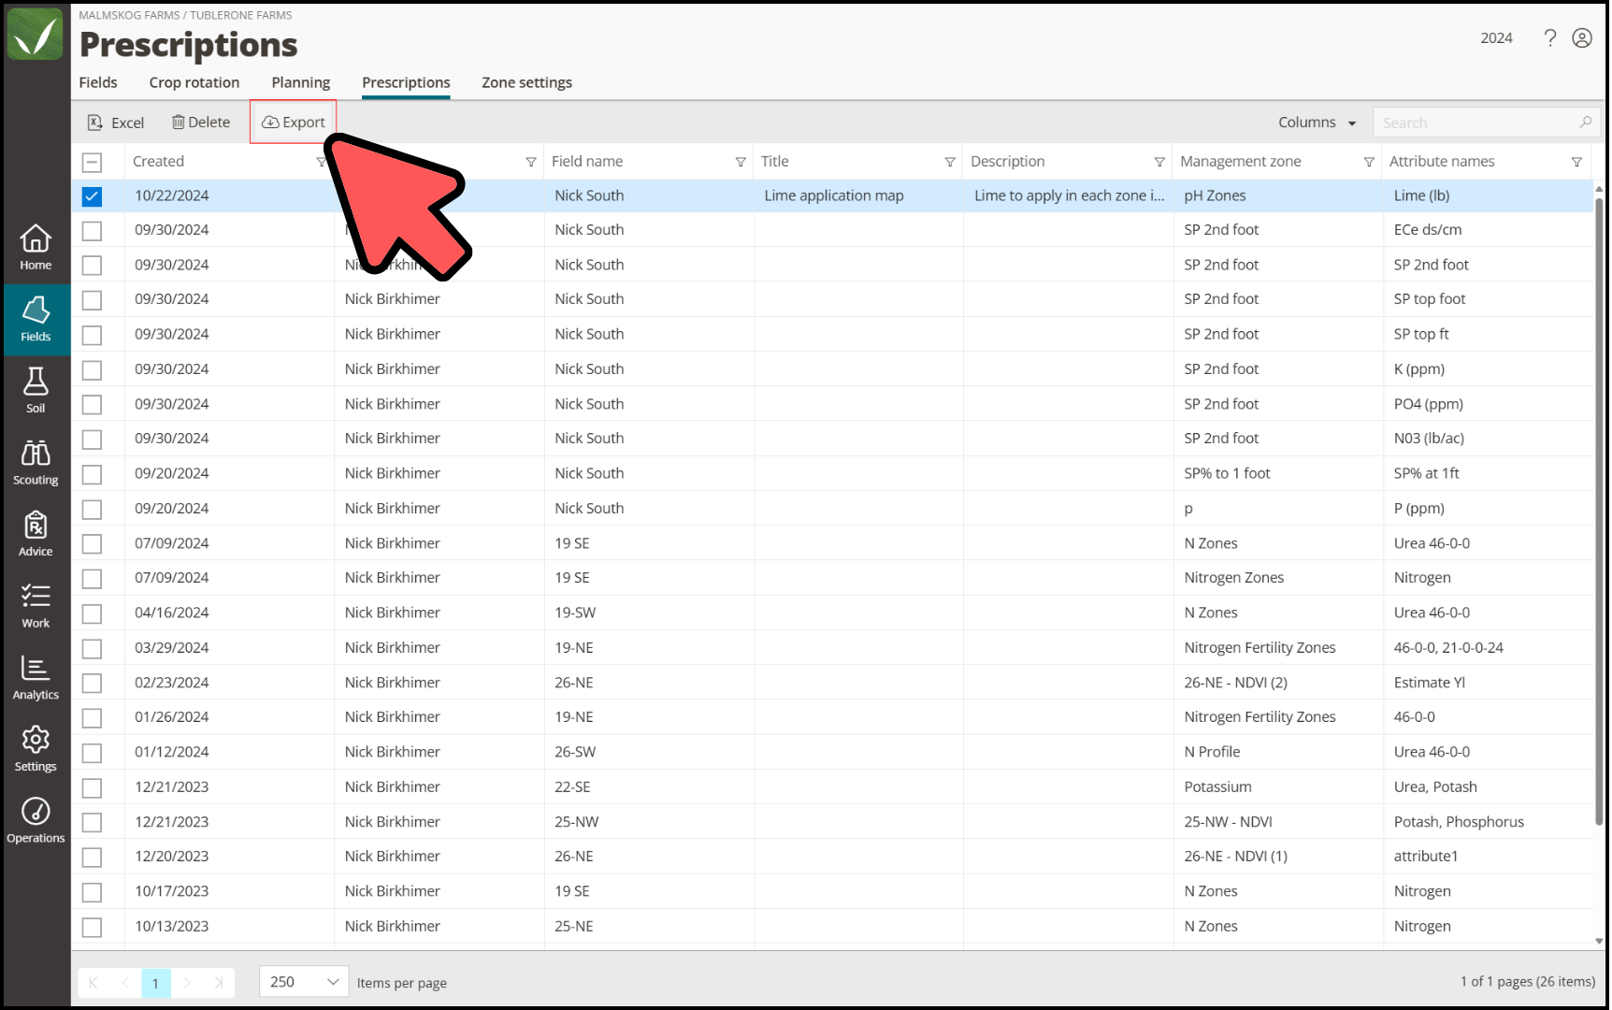Sort by the Field name column header
Viewport: 1612px width, 1010px height.
(587, 162)
